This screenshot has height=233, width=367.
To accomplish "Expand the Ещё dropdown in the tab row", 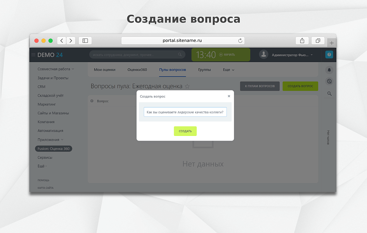I will click(x=228, y=70).
